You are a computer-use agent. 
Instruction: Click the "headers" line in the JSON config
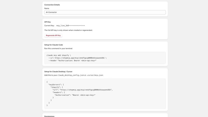point(59,93)
